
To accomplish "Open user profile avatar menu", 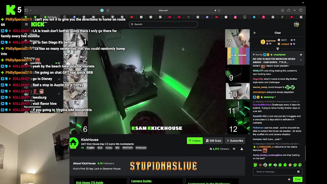I will click(x=296, y=24).
